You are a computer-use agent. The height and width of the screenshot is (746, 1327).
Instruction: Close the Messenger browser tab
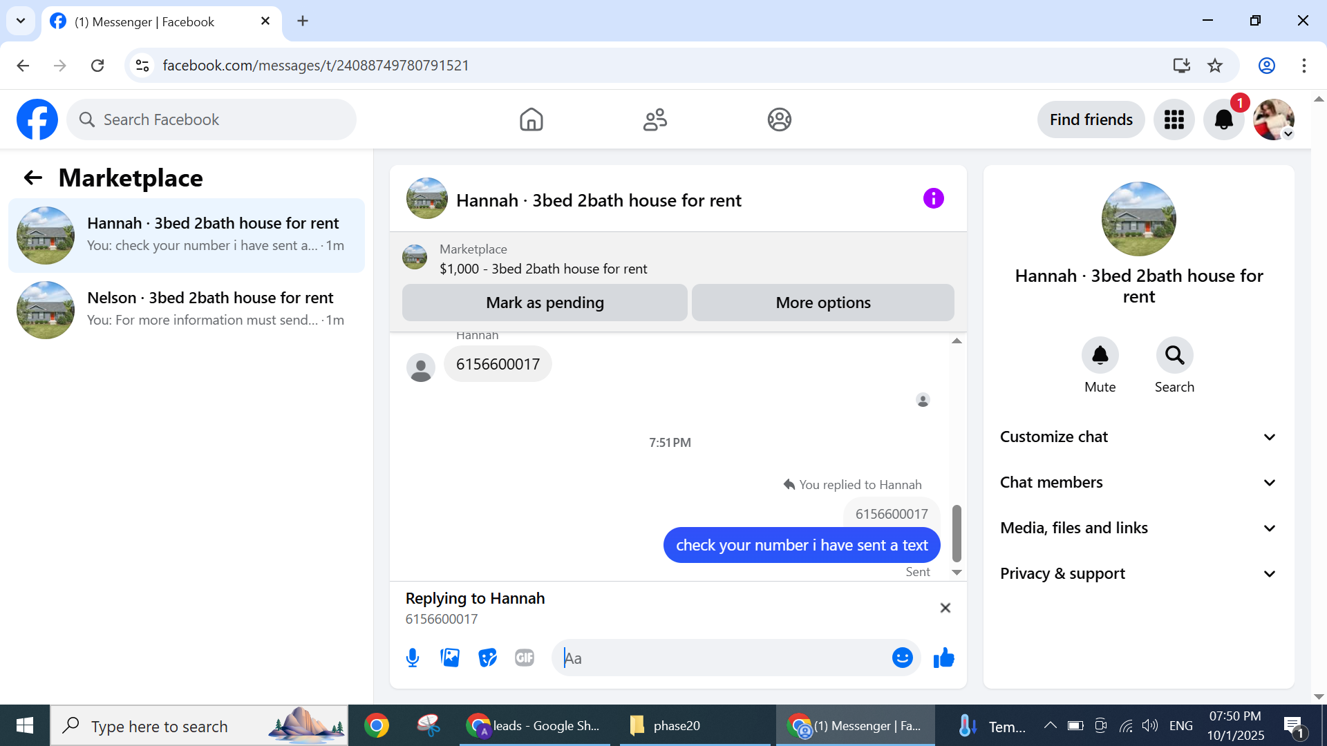point(265,21)
